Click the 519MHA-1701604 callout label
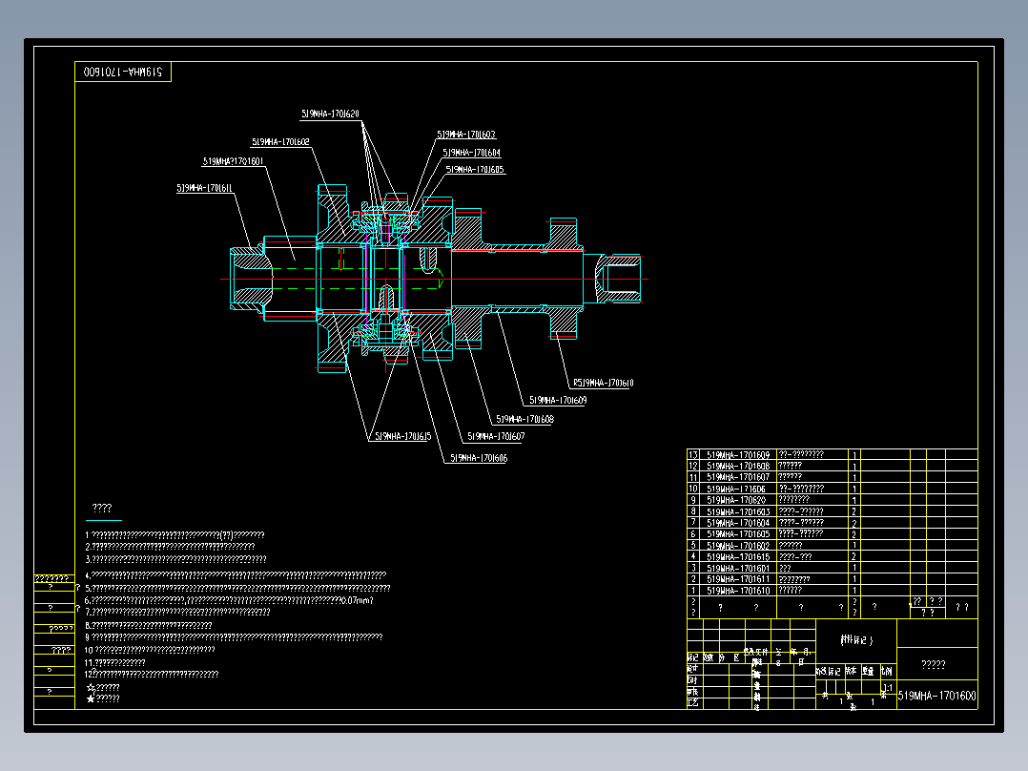Viewport: 1028px width, 771px height. click(x=471, y=153)
